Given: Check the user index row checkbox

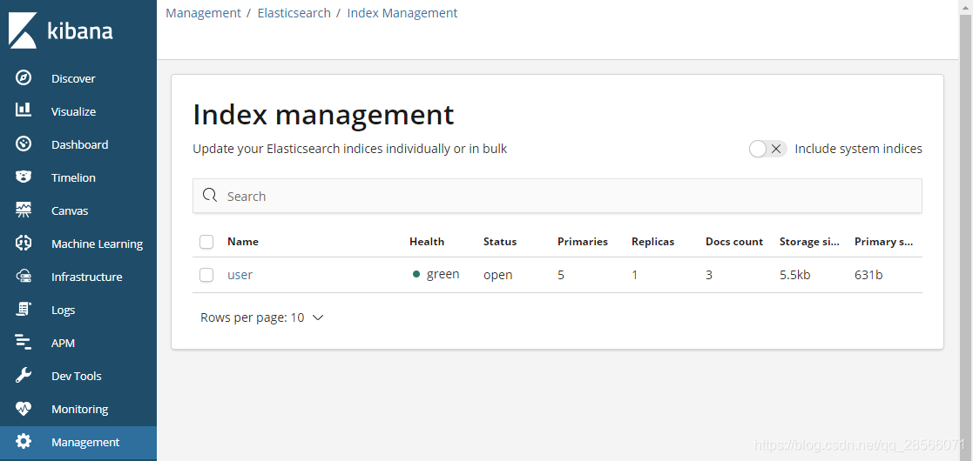Looking at the screenshot, I should tap(206, 275).
